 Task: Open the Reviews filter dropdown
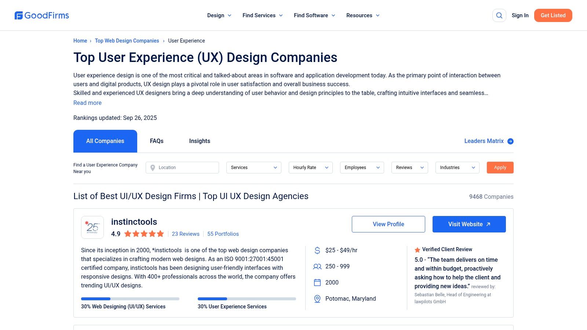point(410,168)
